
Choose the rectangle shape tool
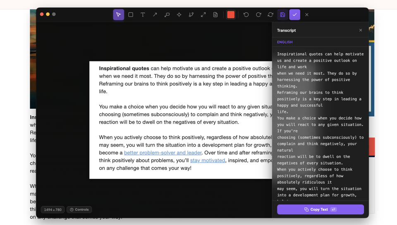131,15
